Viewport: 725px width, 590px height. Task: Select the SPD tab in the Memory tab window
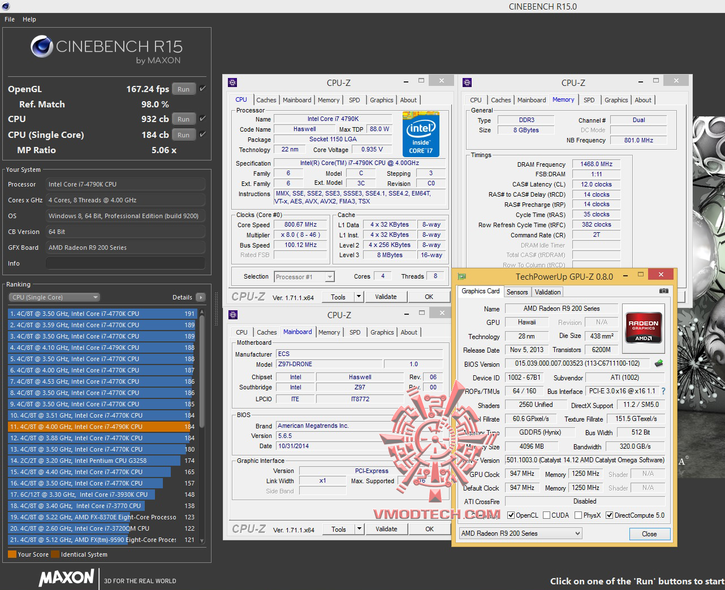point(589,100)
